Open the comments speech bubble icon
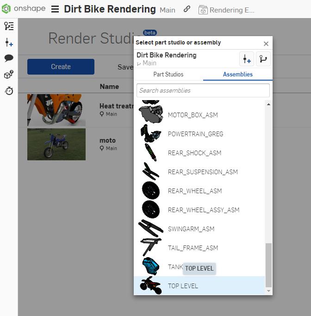This screenshot has width=311, height=316. (9, 58)
